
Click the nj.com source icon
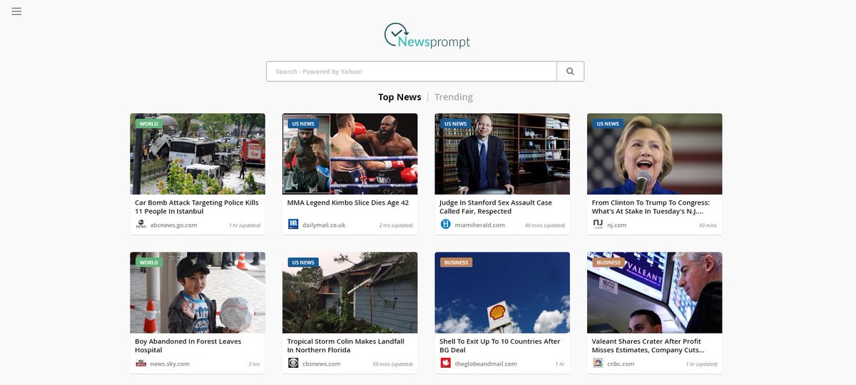pyautogui.click(x=598, y=225)
